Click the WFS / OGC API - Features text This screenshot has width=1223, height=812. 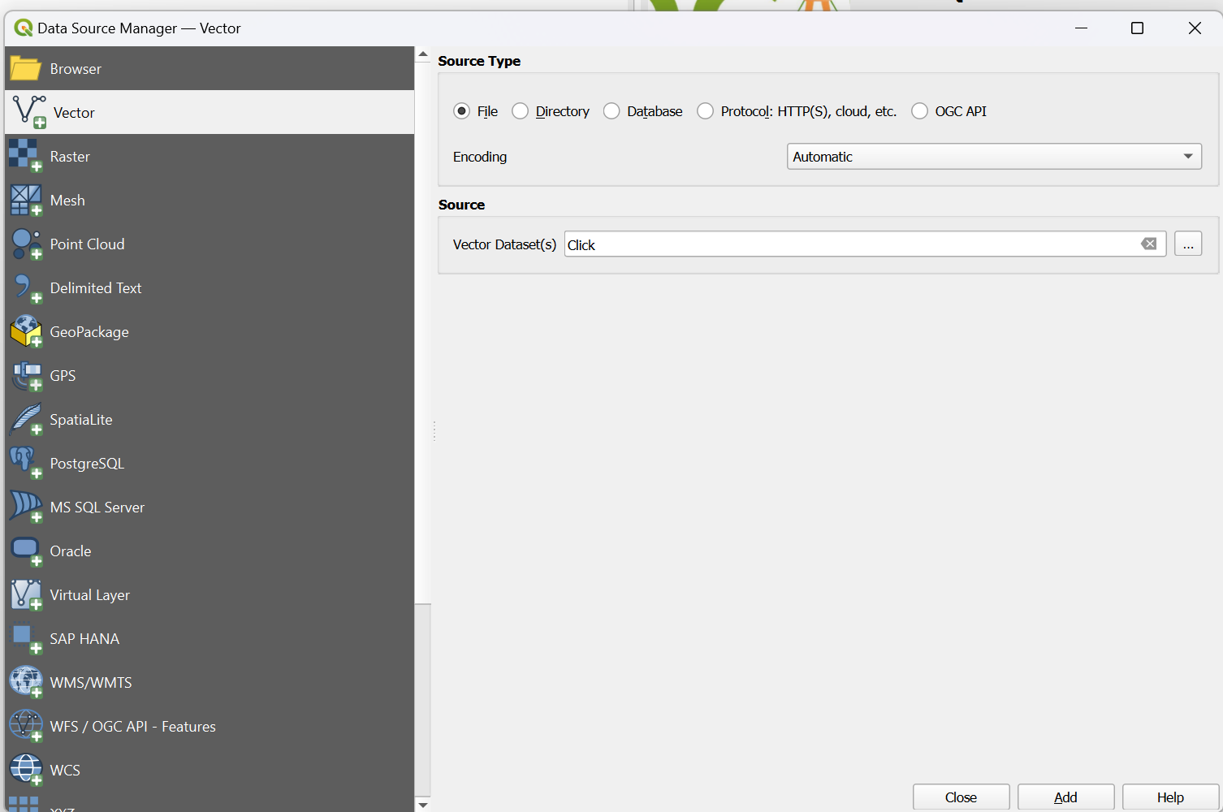pyautogui.click(x=133, y=727)
